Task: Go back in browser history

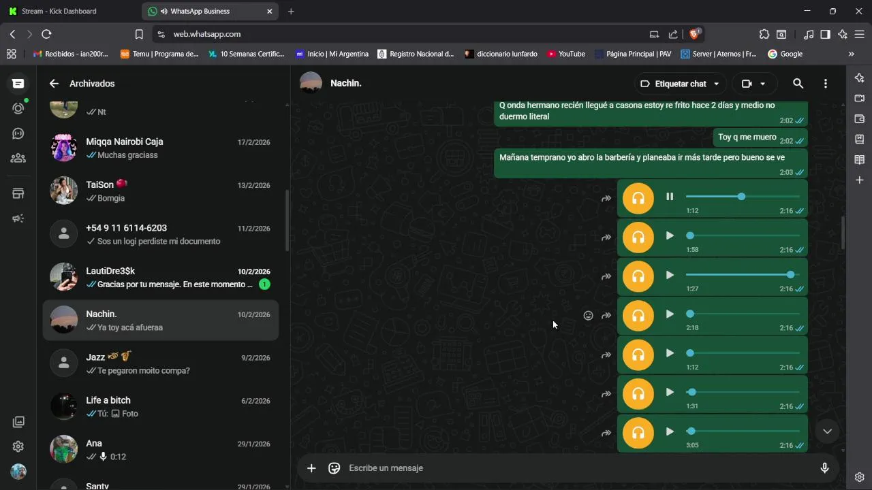Action: (12, 34)
